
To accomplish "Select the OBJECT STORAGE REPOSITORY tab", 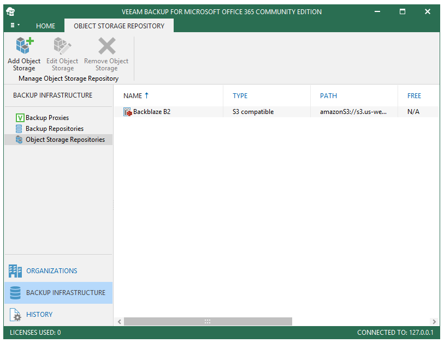I will [x=119, y=26].
